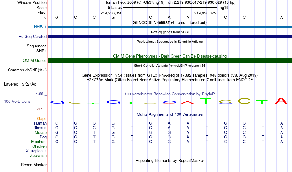Screen dimensions: 292x172
Task: Click the light blue NHEJ1 GENCODE gene bar
Action: (170, 27)
